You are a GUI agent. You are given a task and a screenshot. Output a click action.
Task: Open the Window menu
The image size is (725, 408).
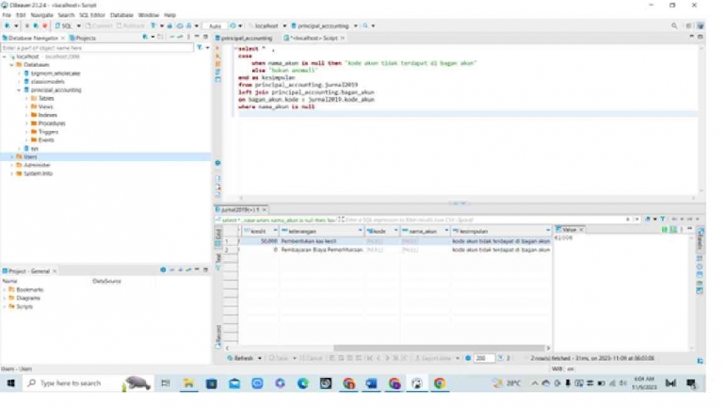(x=149, y=15)
